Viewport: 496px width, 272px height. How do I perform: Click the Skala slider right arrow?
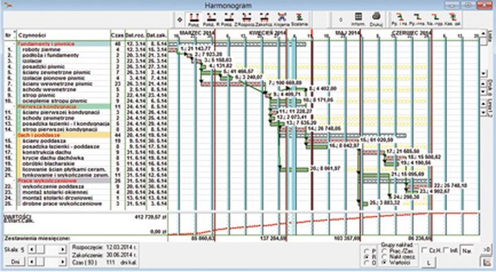click(x=63, y=249)
